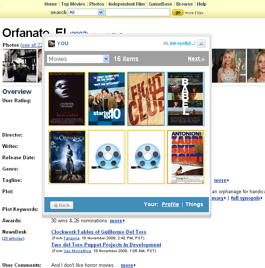
Task: Click the more link beside Tagline row
Action: (221, 180)
